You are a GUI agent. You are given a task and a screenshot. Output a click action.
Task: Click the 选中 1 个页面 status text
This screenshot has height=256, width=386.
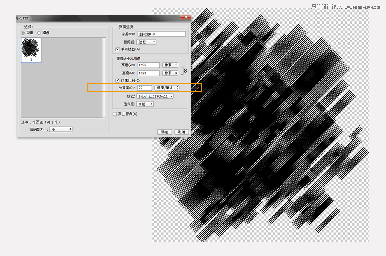[x=41, y=122]
